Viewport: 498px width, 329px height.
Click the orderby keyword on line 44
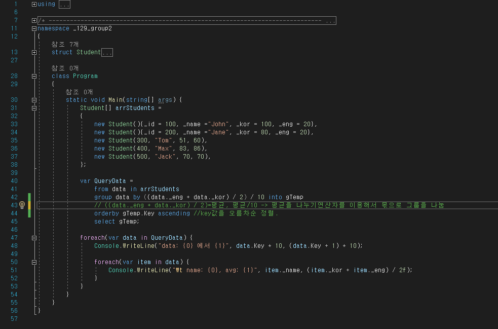click(106, 213)
